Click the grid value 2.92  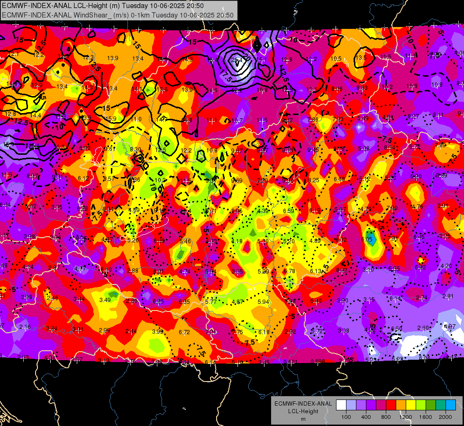[290, 332]
